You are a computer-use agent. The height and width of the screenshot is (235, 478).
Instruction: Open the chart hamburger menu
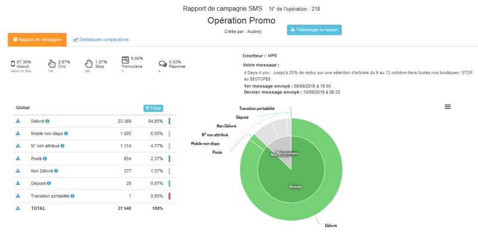(x=448, y=106)
